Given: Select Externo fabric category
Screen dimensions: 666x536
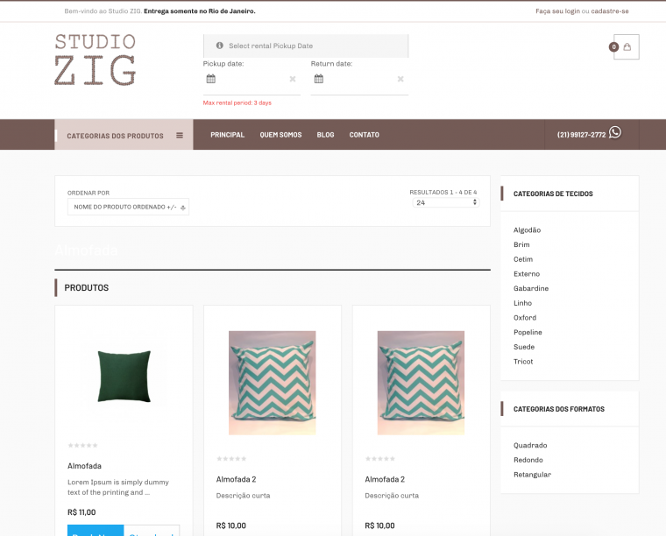Looking at the screenshot, I should click(527, 274).
